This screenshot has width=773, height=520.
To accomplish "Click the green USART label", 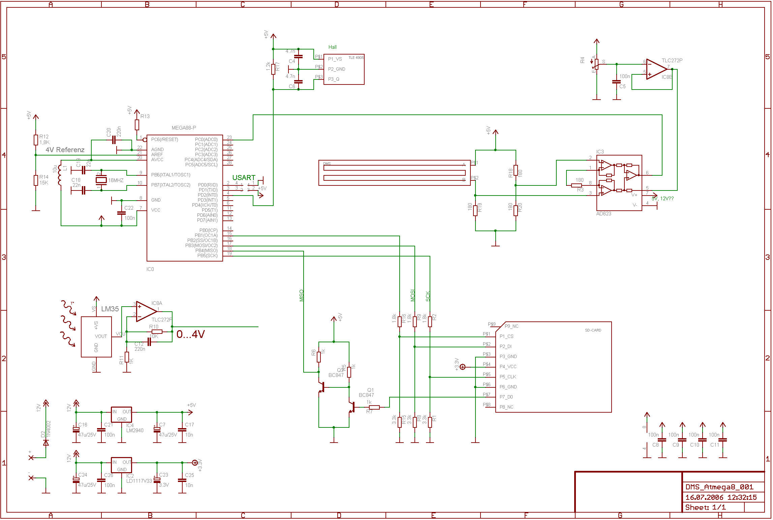I will (244, 178).
